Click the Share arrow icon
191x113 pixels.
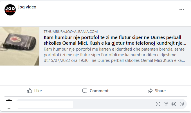[150, 91]
